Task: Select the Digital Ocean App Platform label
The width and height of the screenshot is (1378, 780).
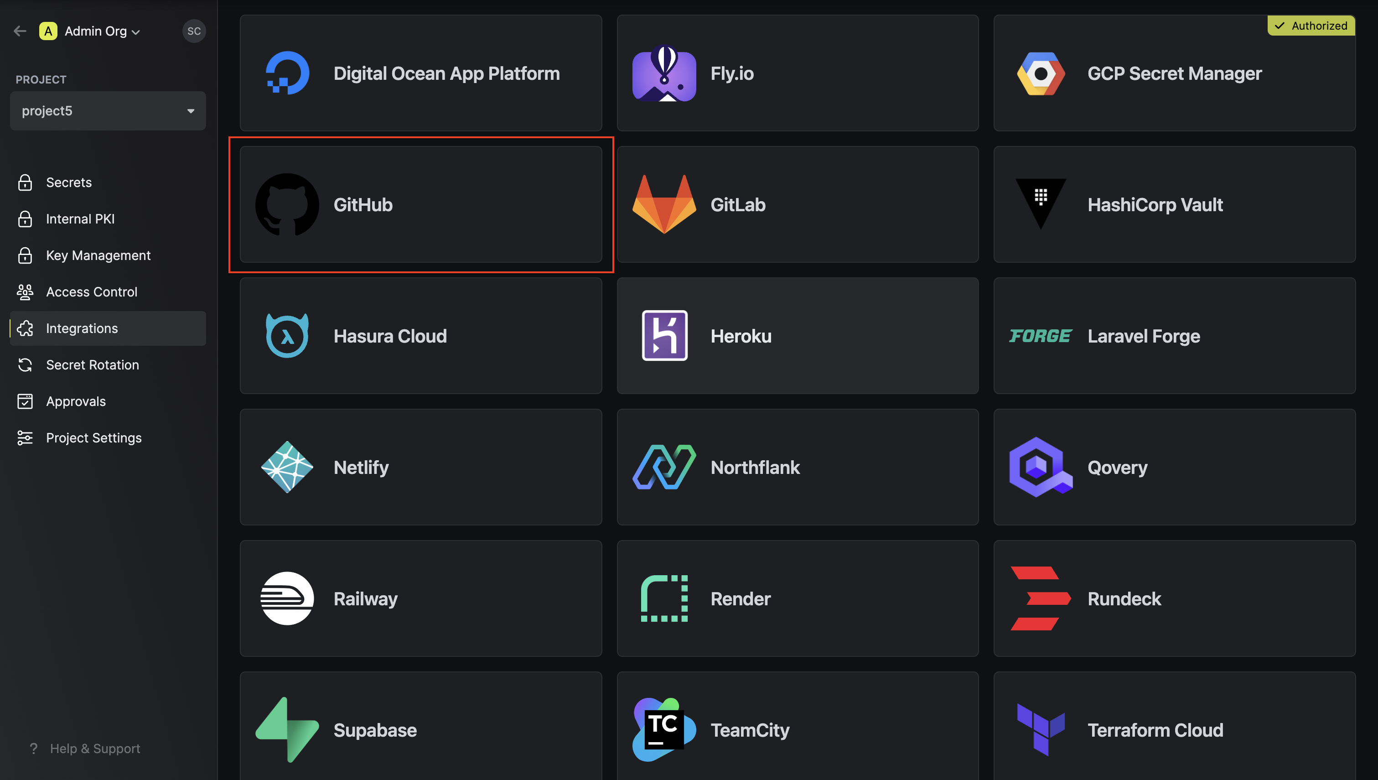Action: (x=446, y=73)
